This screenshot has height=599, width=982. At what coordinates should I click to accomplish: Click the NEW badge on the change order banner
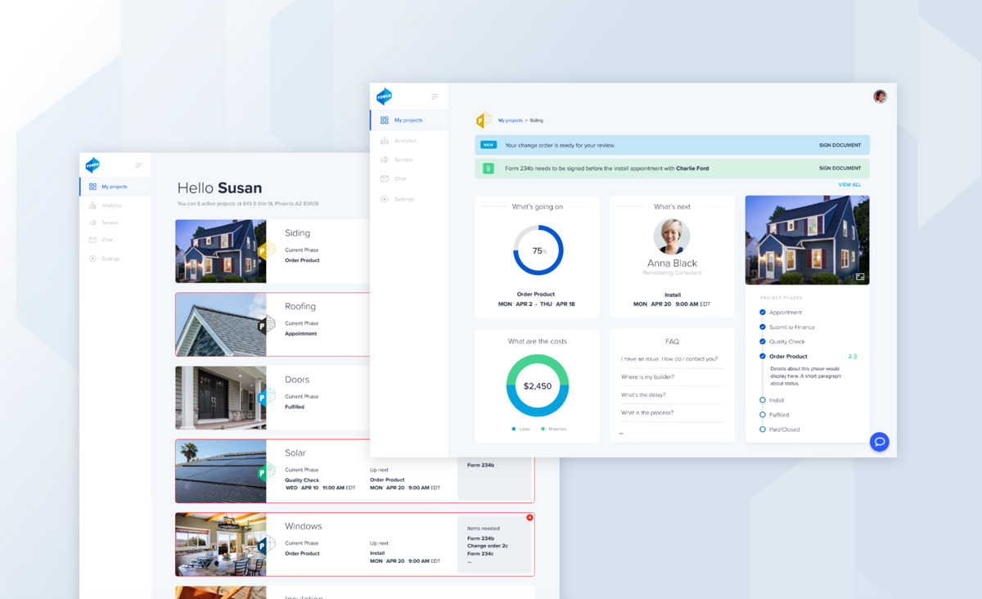pos(489,145)
